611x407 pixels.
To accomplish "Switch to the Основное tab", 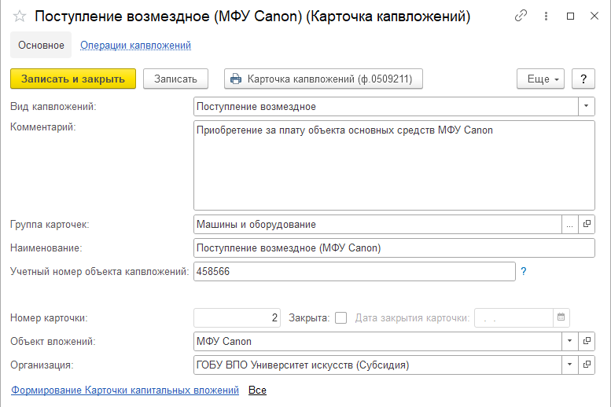I will (41, 46).
